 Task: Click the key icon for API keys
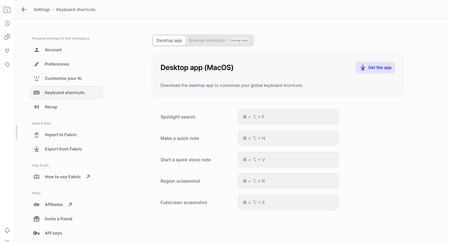coord(37,233)
